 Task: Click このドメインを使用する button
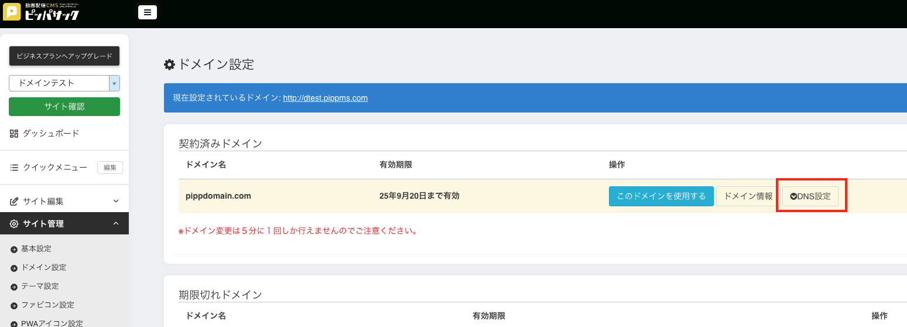click(661, 196)
